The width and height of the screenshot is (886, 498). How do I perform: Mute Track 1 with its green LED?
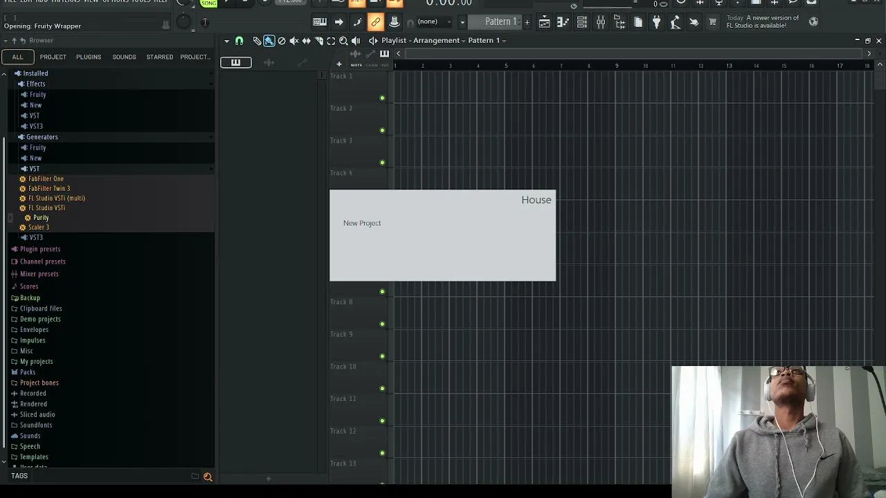(x=382, y=98)
